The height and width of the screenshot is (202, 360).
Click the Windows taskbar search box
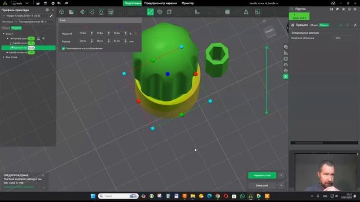coord(118,196)
